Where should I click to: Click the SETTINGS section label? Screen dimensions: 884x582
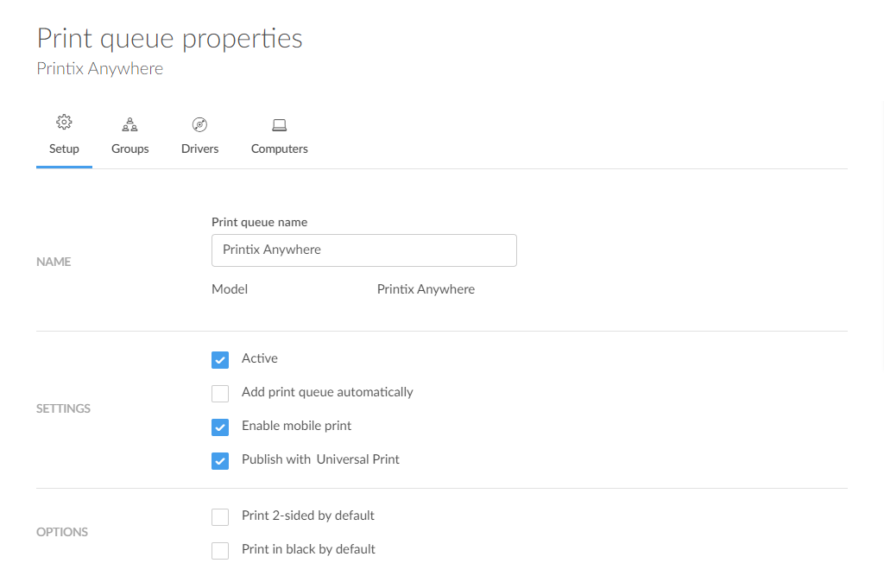click(x=63, y=408)
